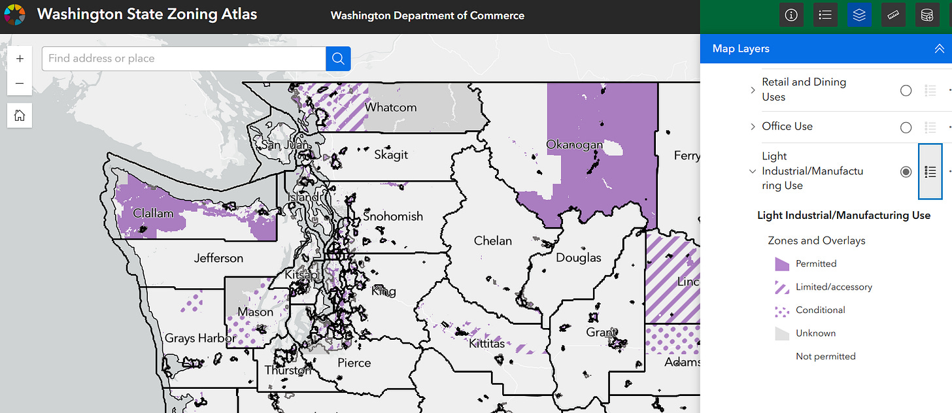
Task: Click Washington State Zoning Atlas title
Action: click(147, 14)
